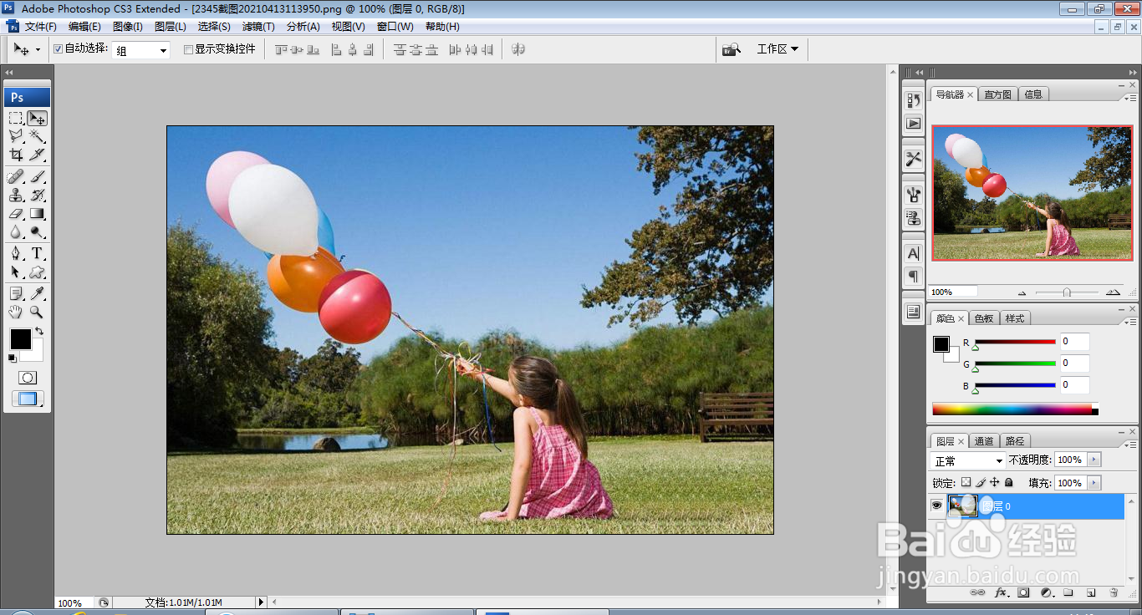
Task: Create a new layer
Action: click(x=1091, y=592)
